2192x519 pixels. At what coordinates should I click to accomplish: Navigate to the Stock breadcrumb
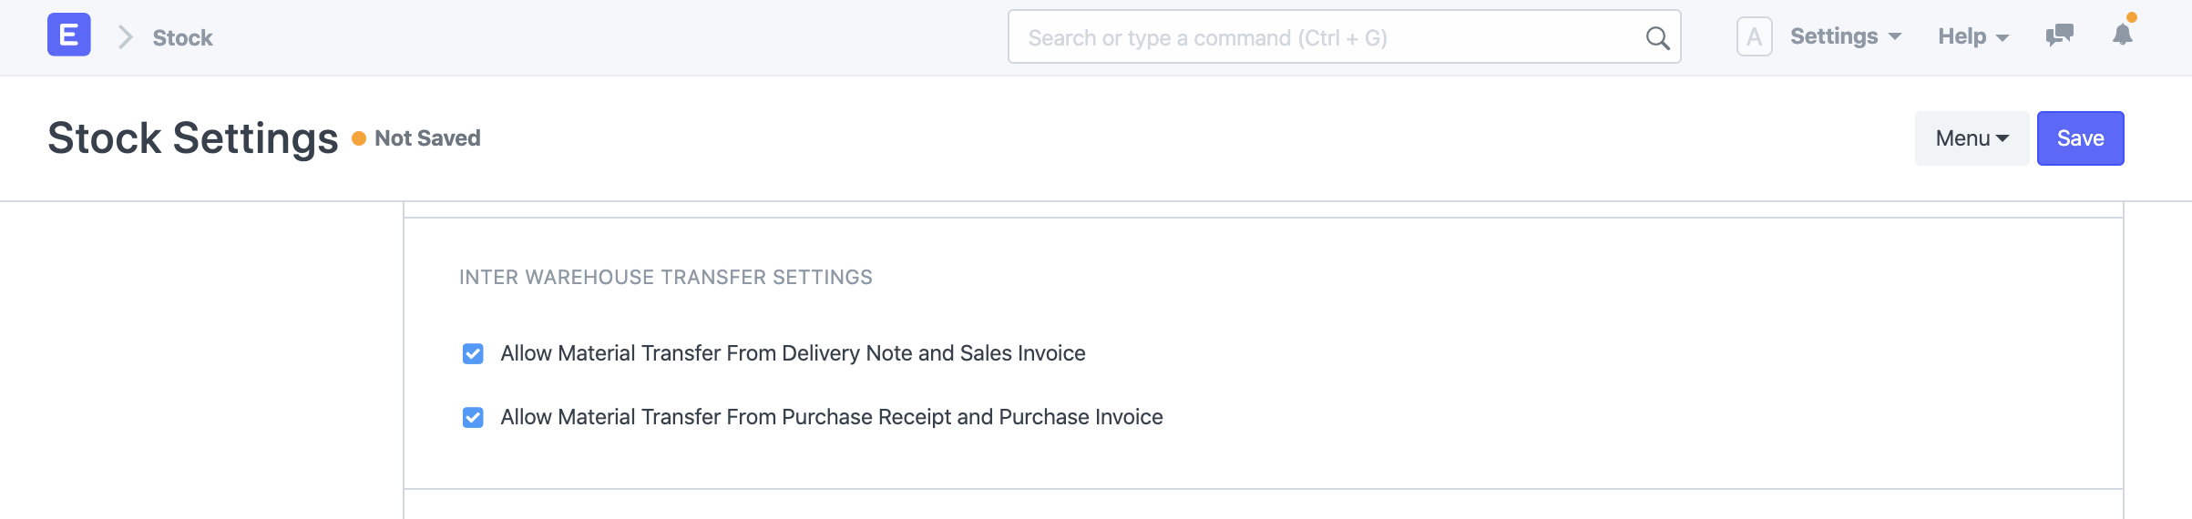coord(182,38)
